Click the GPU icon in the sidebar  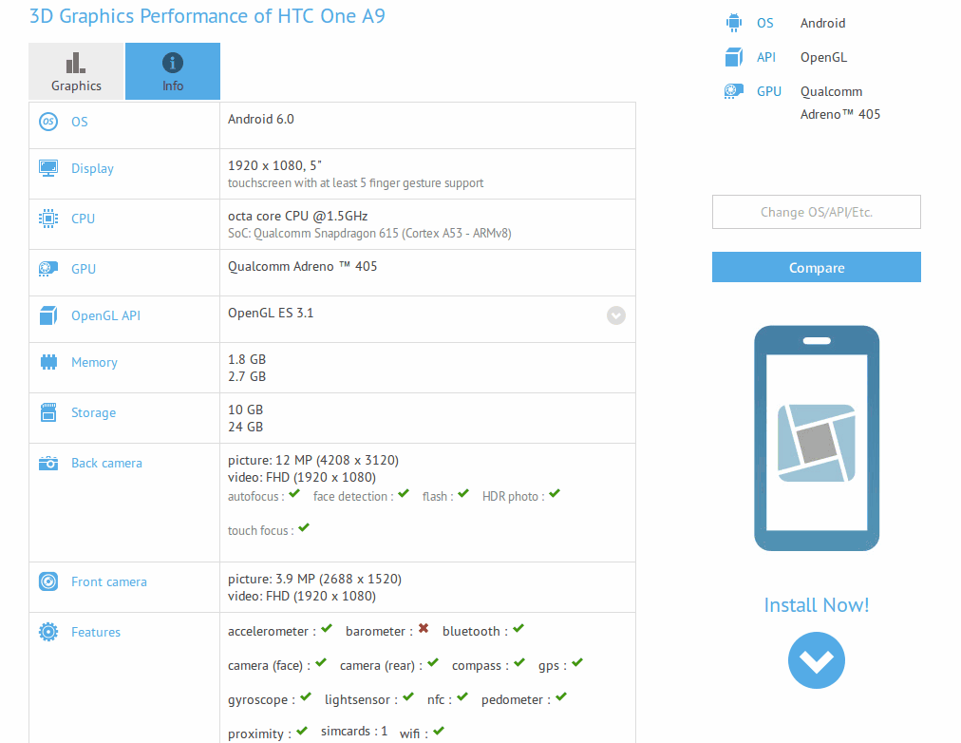click(x=734, y=91)
